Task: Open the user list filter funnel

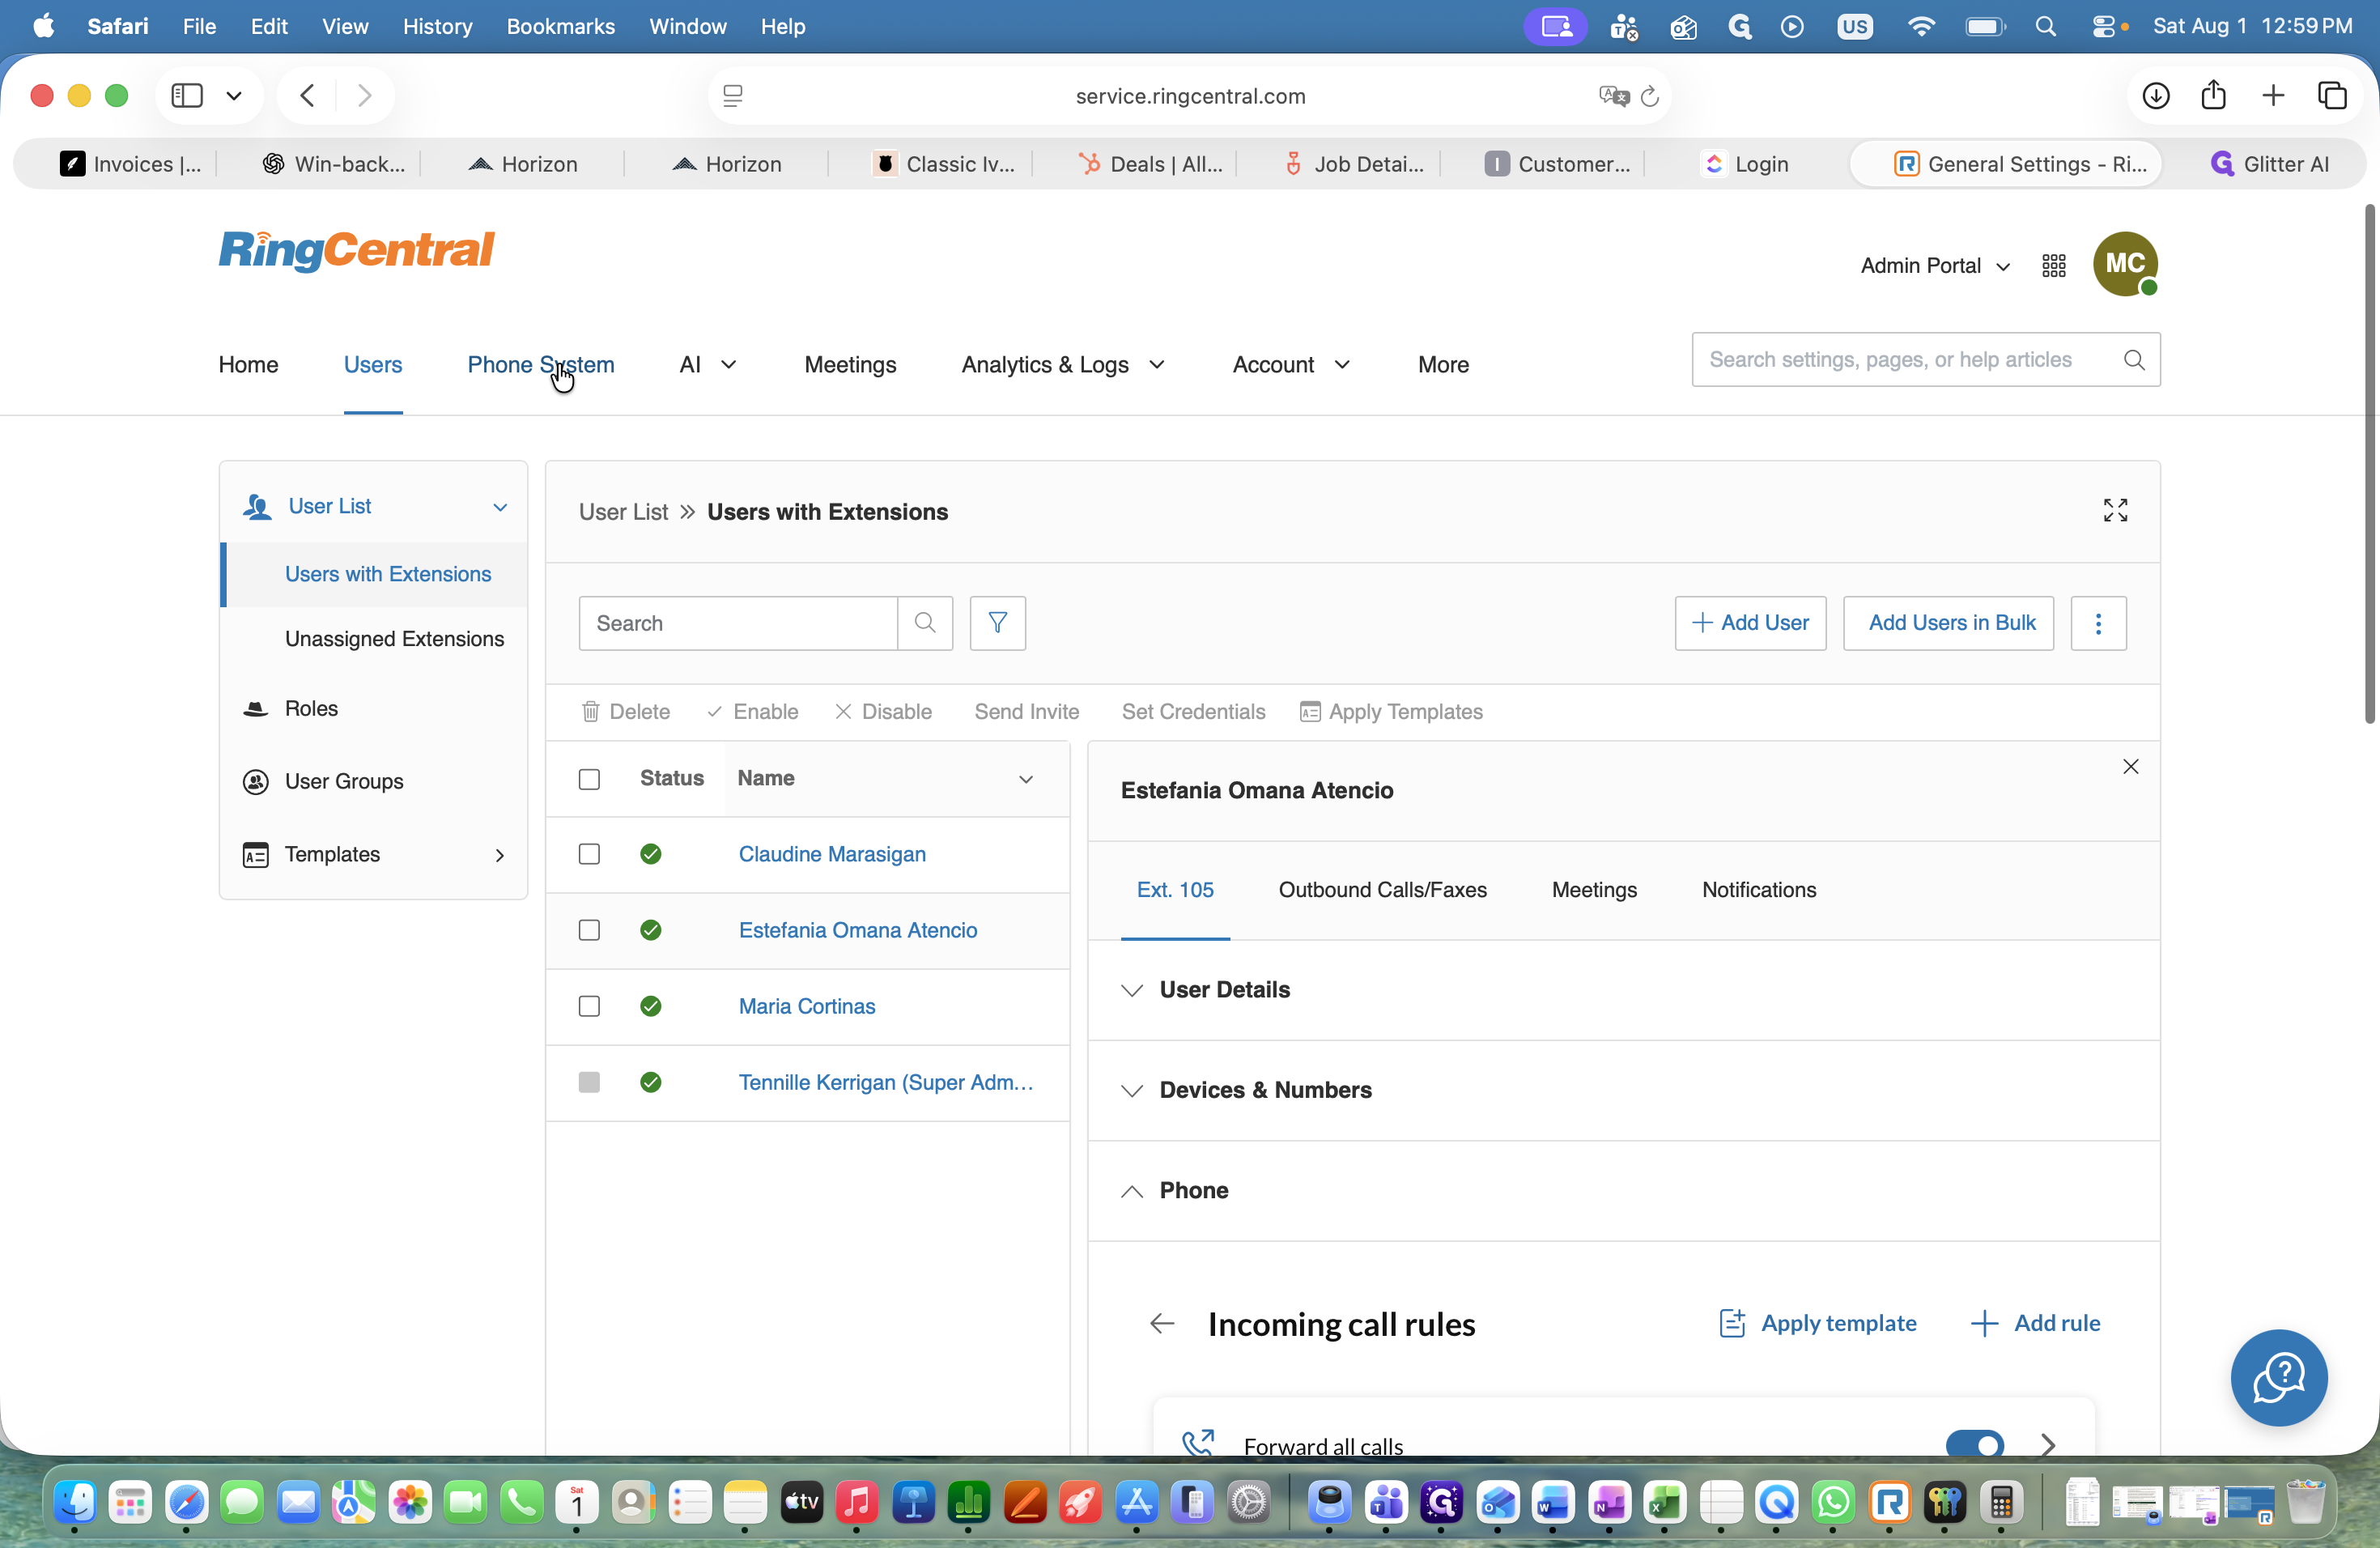Action: tap(998, 623)
